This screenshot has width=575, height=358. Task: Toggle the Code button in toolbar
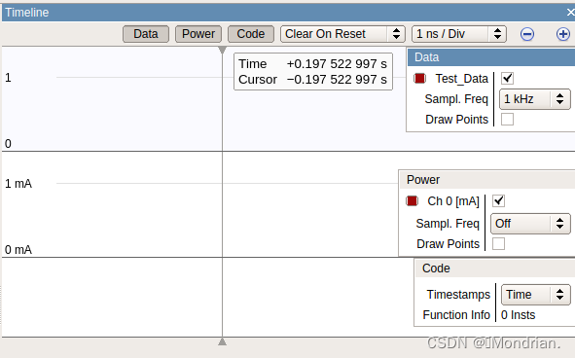pyautogui.click(x=251, y=34)
